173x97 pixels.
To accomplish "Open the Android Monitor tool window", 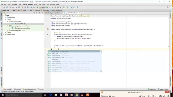I will (x=29, y=89).
